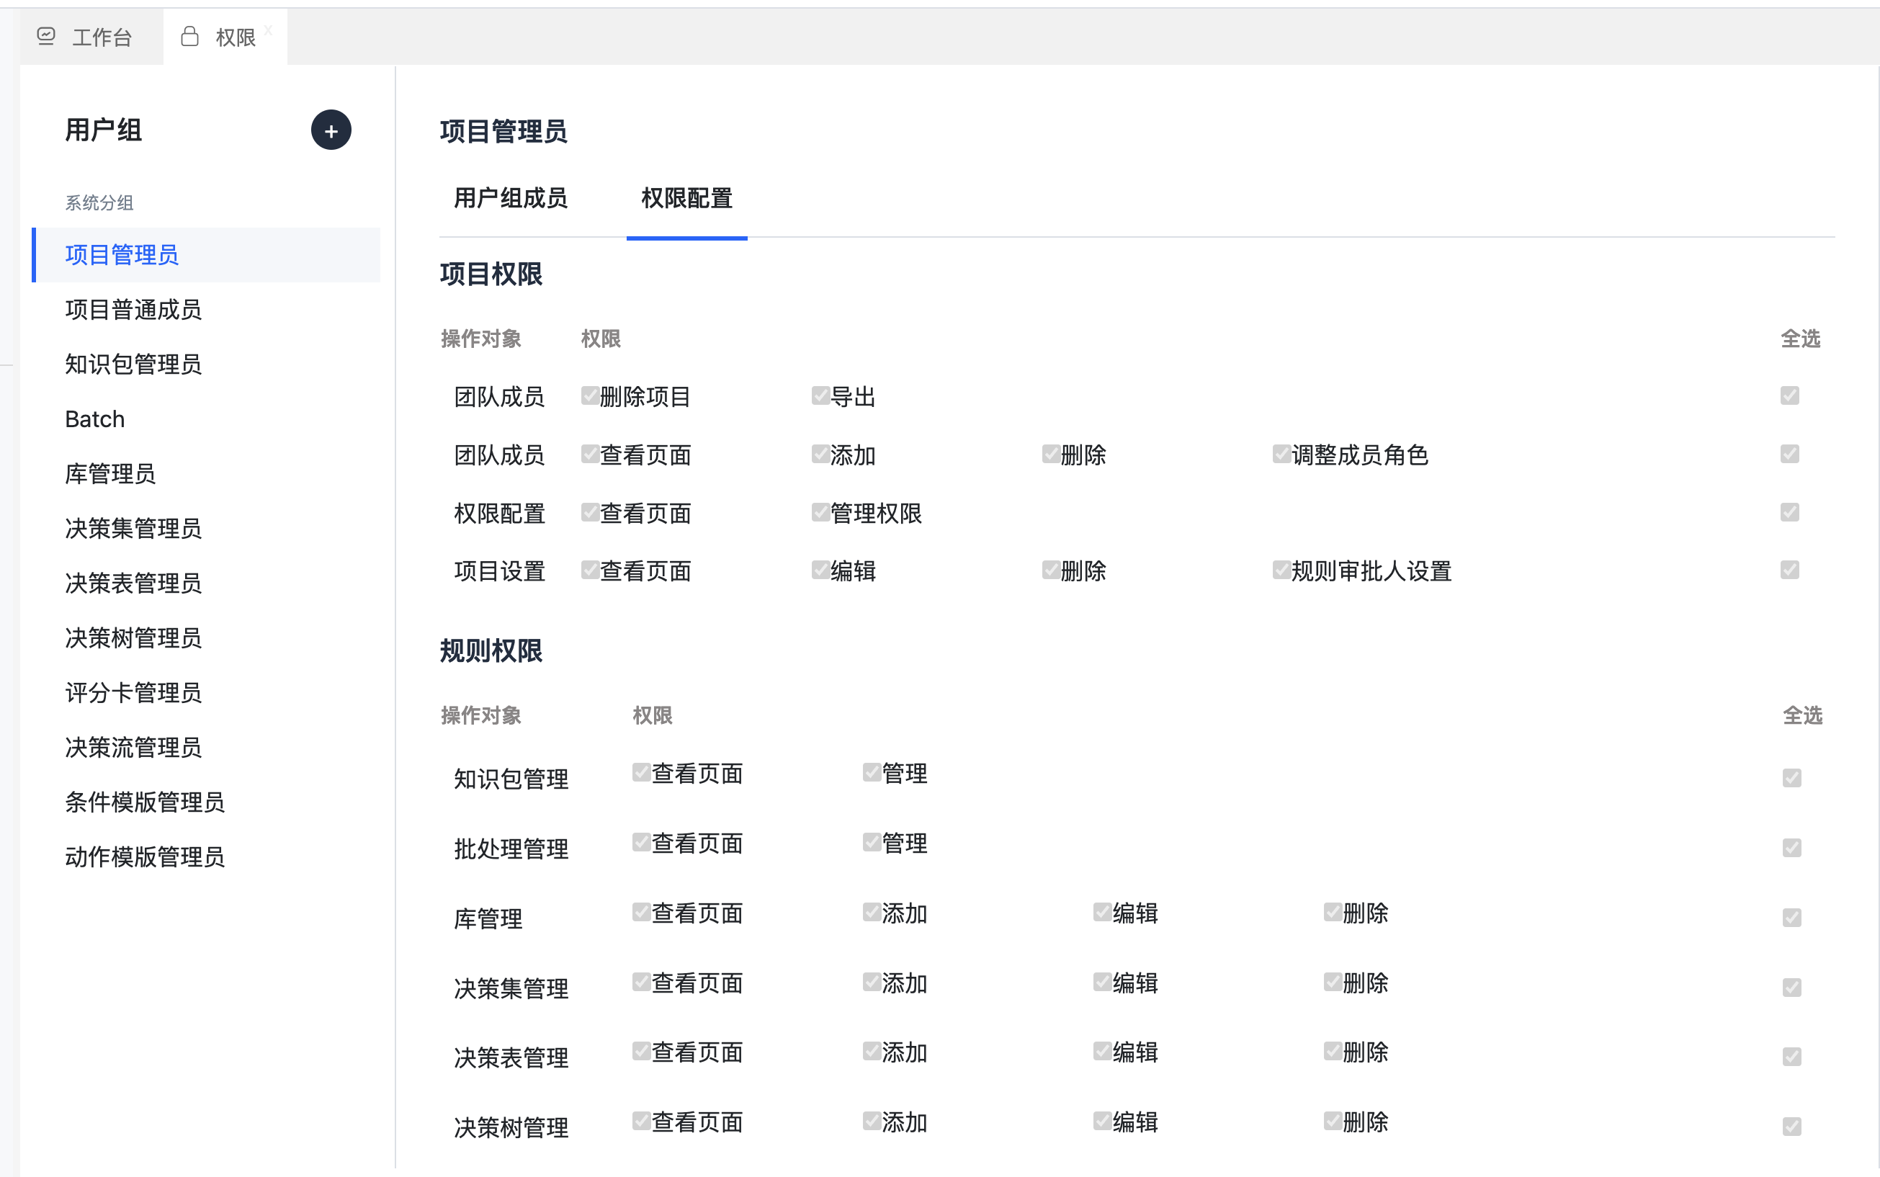Toggle the 删除项目 checkbox

(589, 396)
